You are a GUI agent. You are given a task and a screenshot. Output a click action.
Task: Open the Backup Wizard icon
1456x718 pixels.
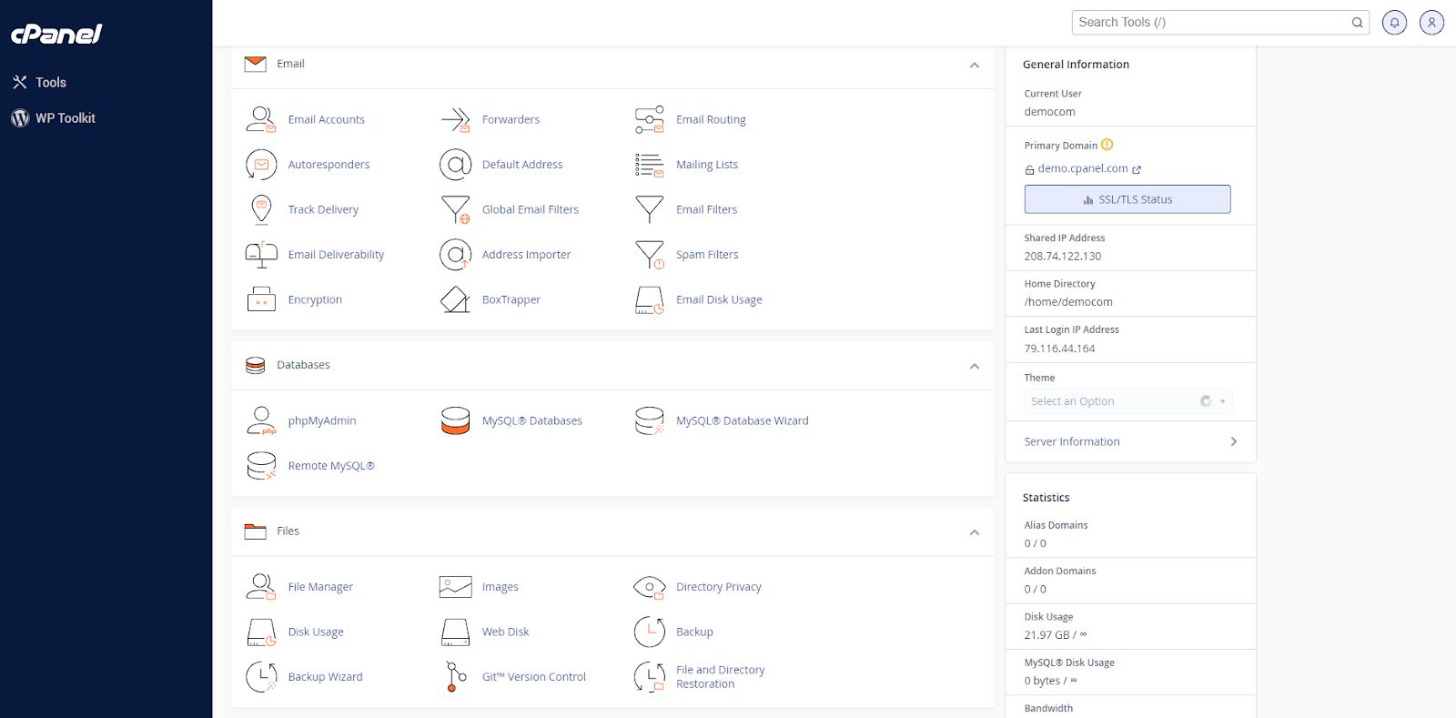point(261,677)
